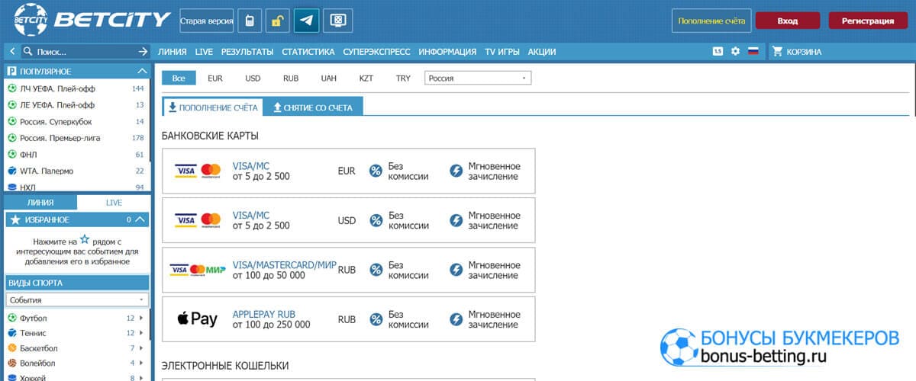The width and height of the screenshot is (916, 381).
Task: Expand Баскетбол with its arrow
Action: point(142,348)
